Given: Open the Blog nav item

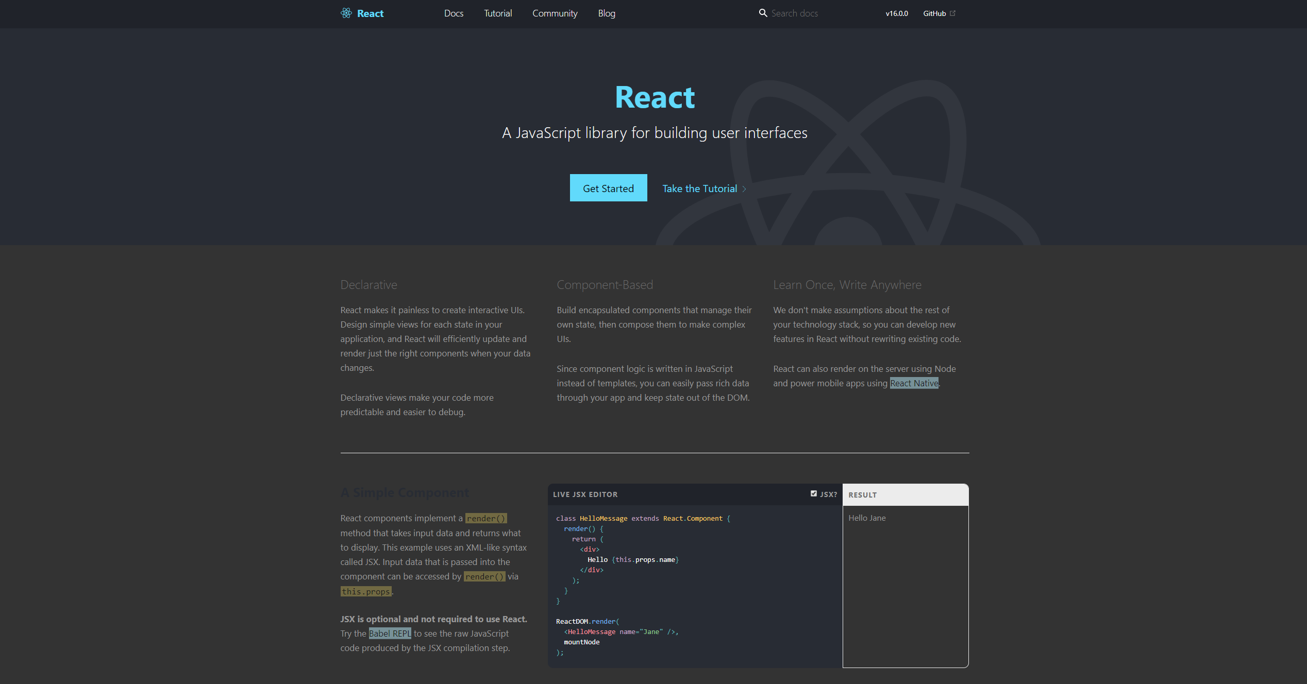Looking at the screenshot, I should (x=607, y=13).
